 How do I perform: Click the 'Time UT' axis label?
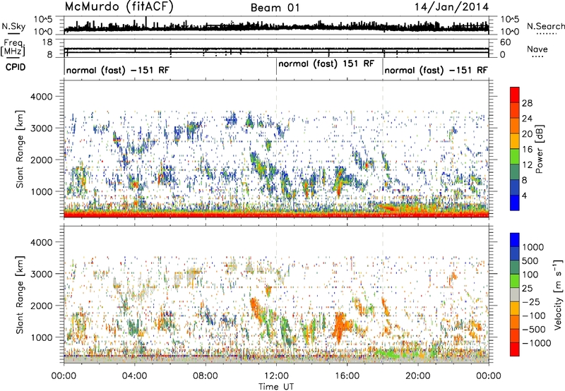point(276,387)
